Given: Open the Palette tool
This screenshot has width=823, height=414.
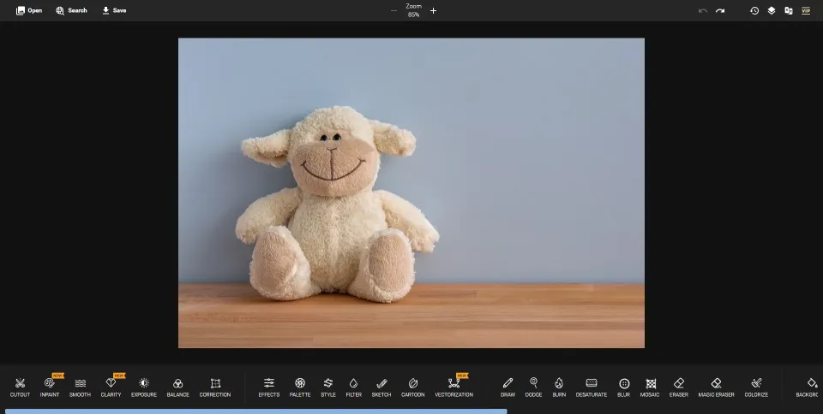Looking at the screenshot, I should (300, 387).
